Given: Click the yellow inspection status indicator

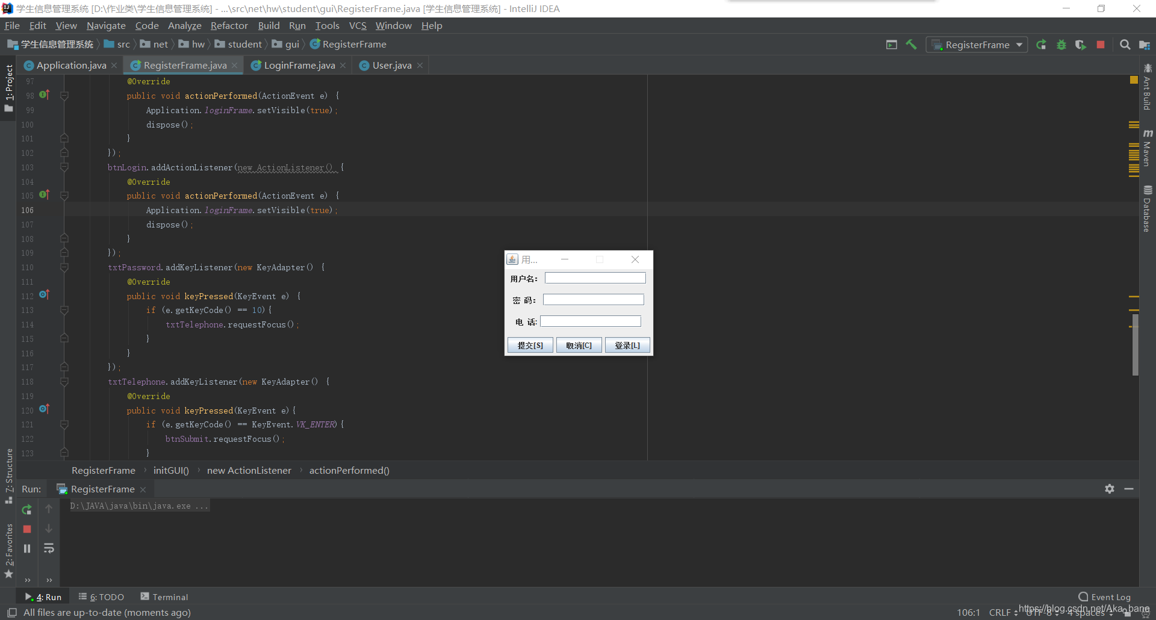Looking at the screenshot, I should coord(1134,80).
